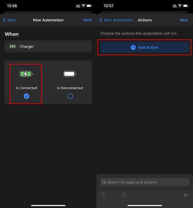
Task: Click the small Charger battery icon in When row
Action: point(13,47)
